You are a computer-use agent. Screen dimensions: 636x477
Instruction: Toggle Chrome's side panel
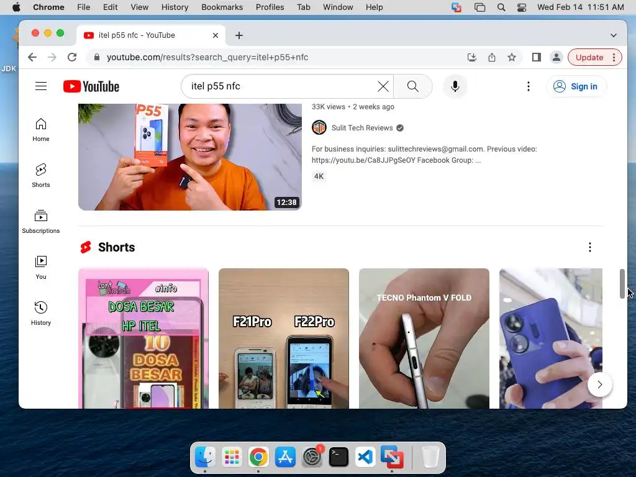coord(536,57)
